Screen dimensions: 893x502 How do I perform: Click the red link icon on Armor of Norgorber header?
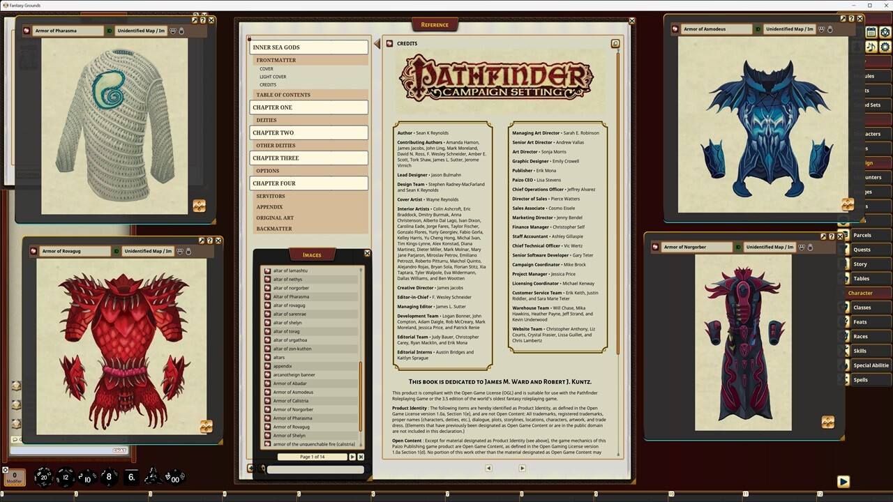click(655, 247)
